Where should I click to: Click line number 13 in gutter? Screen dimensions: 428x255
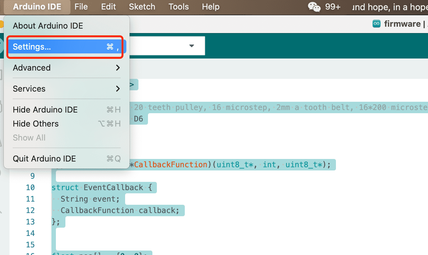tap(30, 222)
